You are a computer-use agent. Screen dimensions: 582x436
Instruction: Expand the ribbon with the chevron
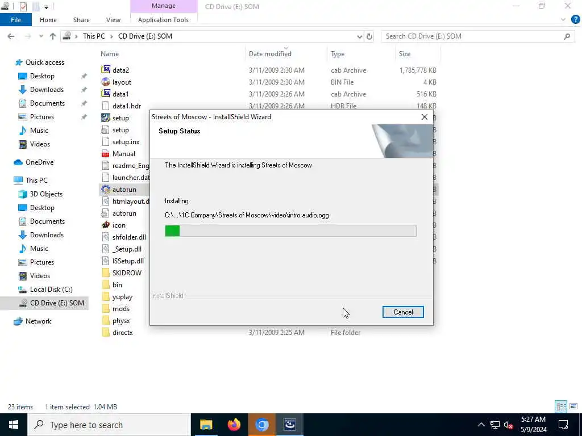pyautogui.click(x=563, y=20)
